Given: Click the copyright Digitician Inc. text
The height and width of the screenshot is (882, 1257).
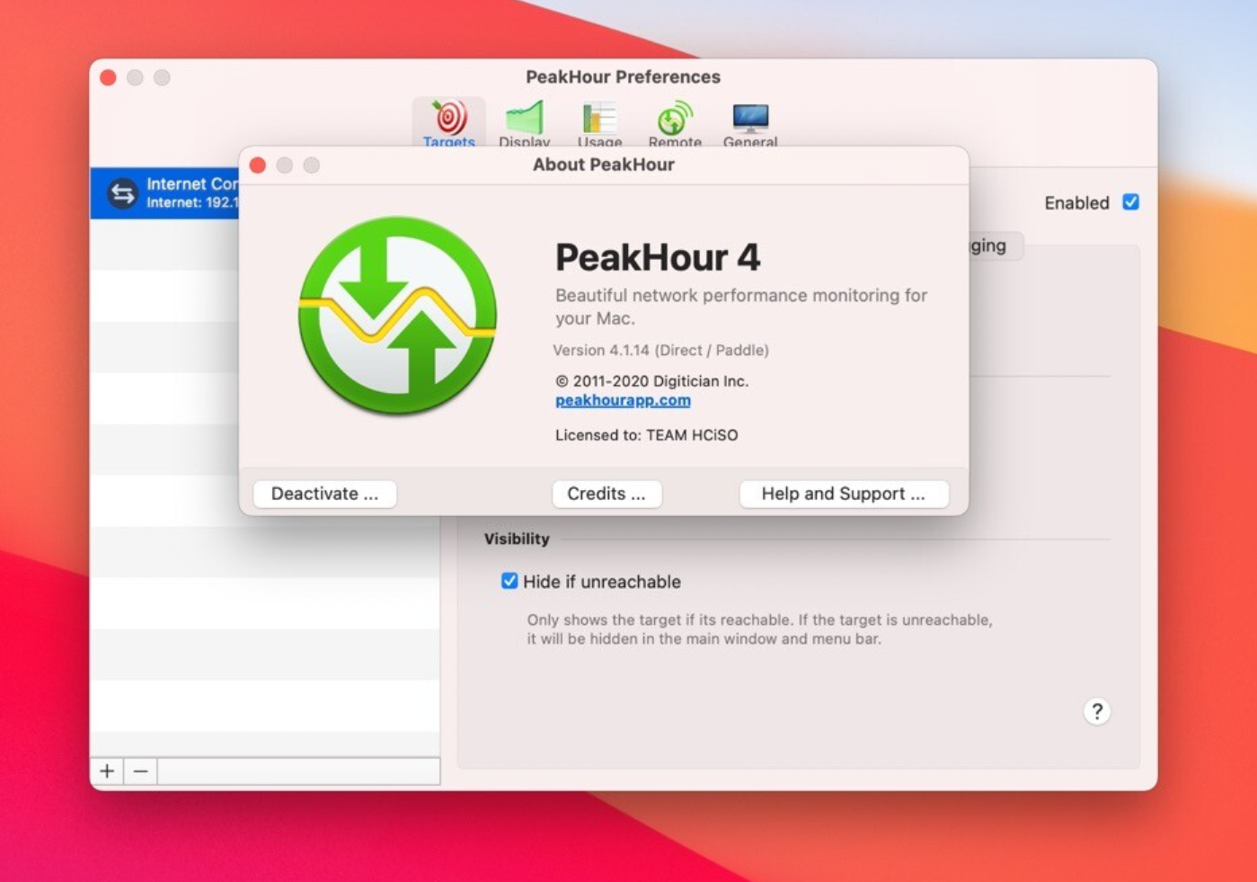Looking at the screenshot, I should click(x=652, y=381).
